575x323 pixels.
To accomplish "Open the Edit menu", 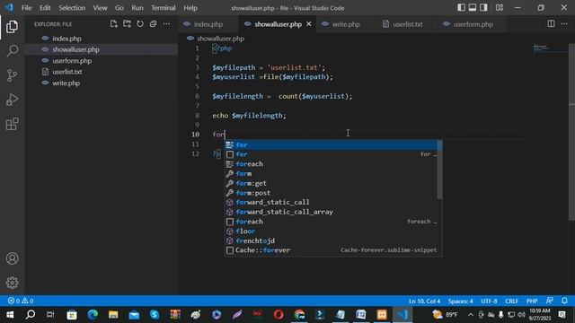I will tap(45, 8).
